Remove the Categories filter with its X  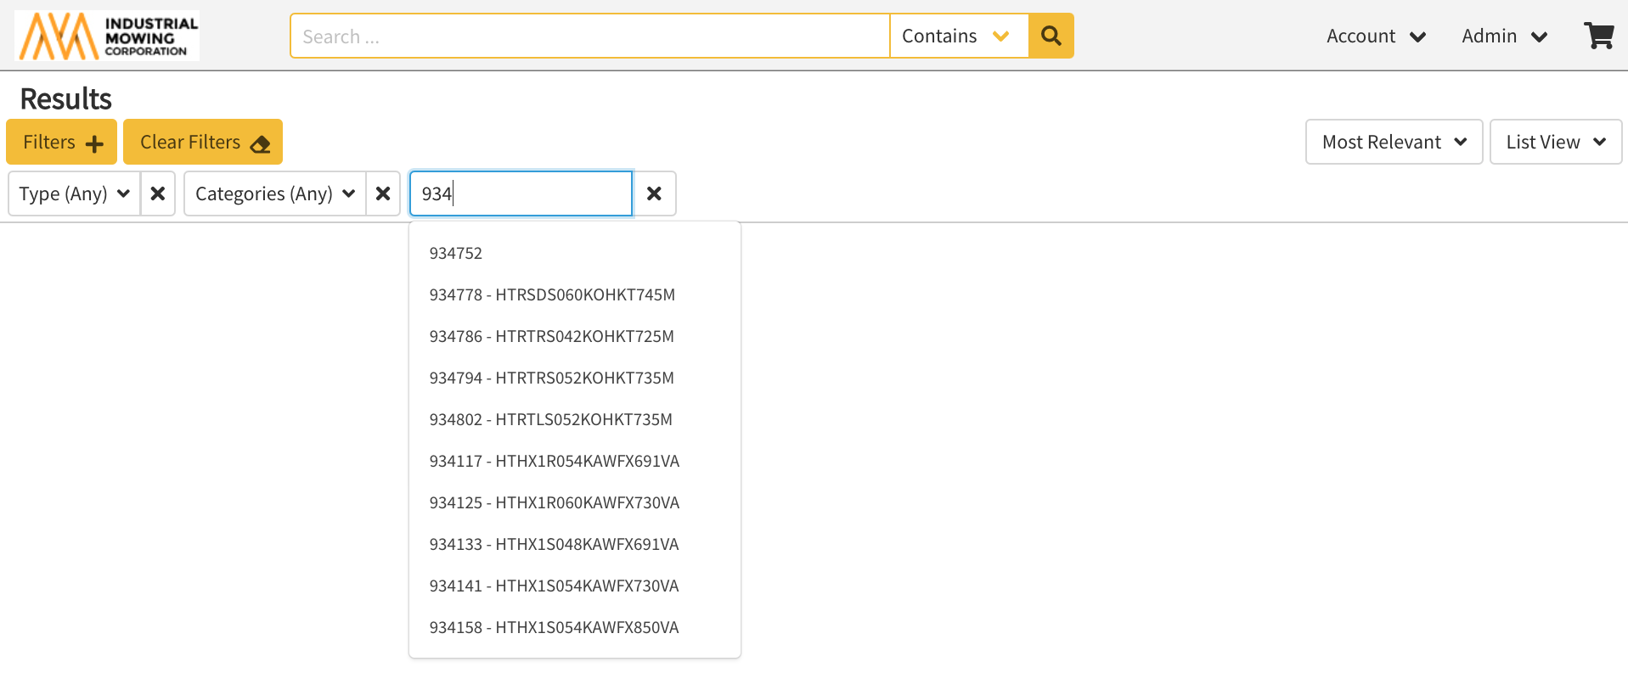(383, 193)
